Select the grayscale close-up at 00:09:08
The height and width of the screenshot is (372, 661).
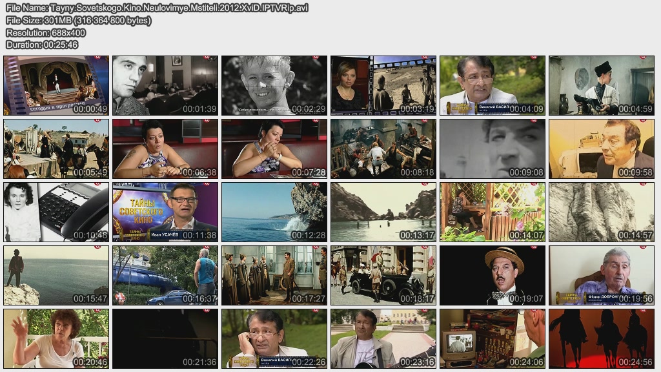[x=493, y=149]
